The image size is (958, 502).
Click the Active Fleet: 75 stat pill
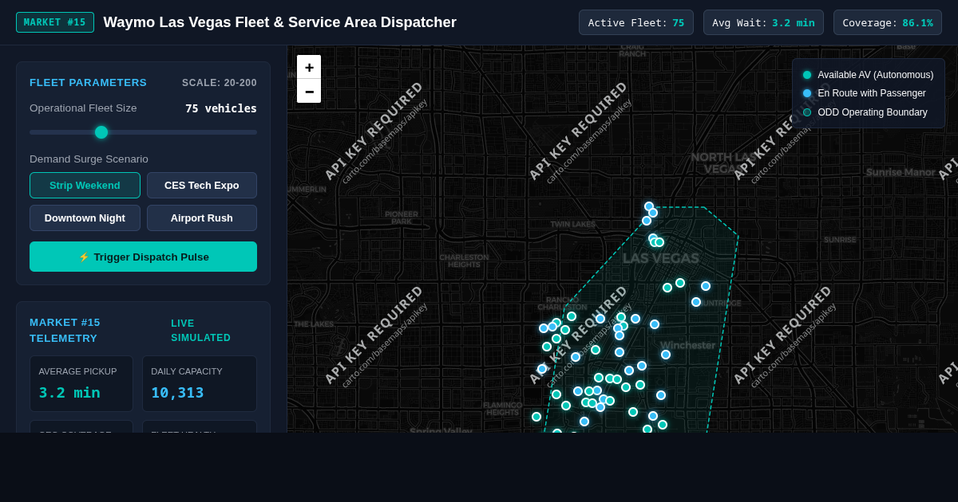pos(636,22)
